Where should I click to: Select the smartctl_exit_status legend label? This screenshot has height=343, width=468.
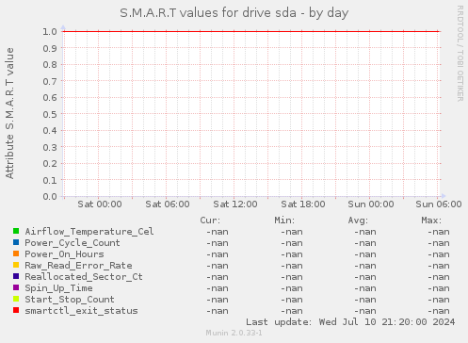pyautogui.click(x=81, y=311)
